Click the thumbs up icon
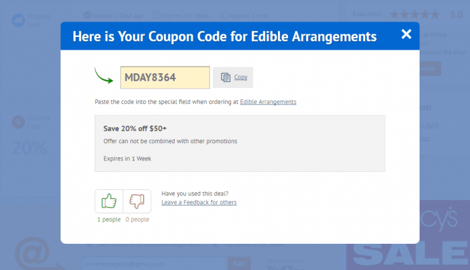 click(x=109, y=201)
